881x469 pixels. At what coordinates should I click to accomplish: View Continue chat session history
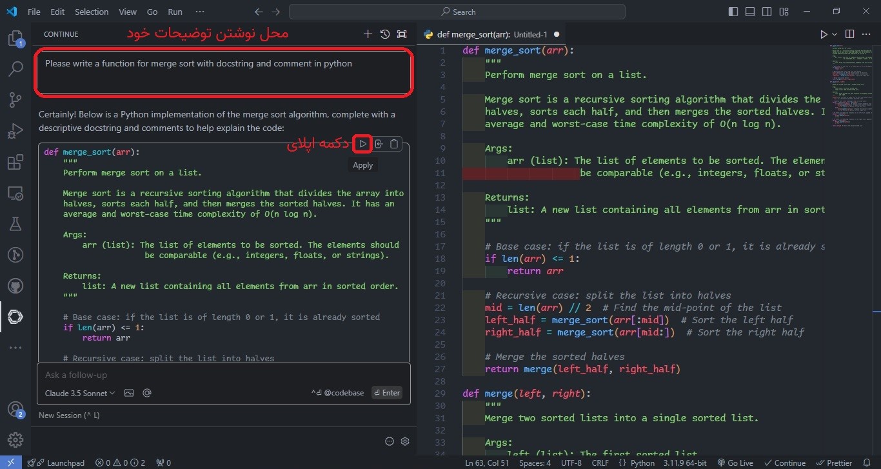point(385,34)
